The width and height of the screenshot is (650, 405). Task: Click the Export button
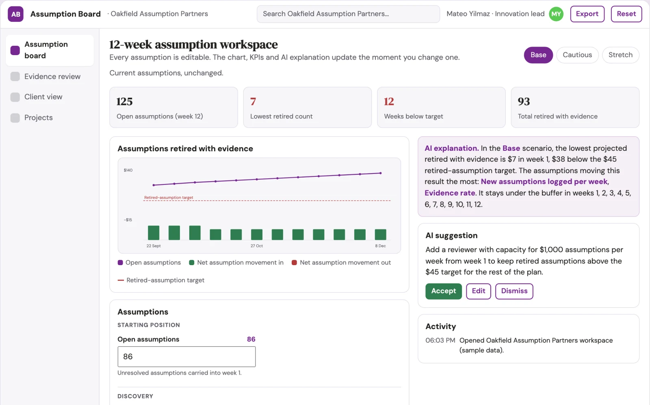tap(587, 14)
